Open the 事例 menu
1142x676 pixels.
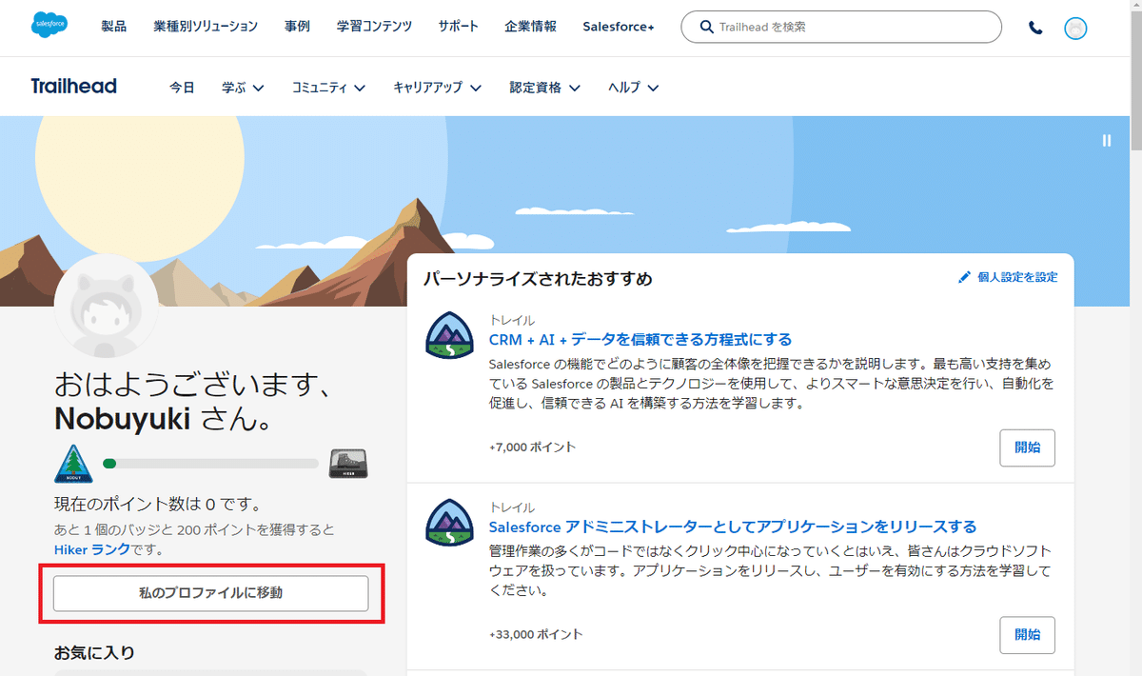click(297, 27)
